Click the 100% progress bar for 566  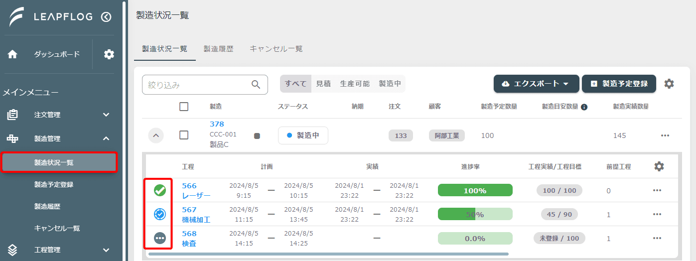475,190
